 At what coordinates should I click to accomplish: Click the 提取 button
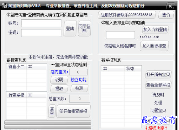59,88
